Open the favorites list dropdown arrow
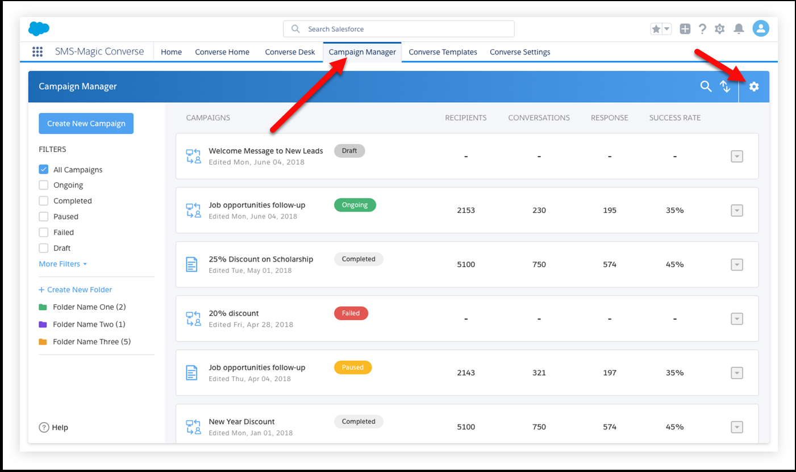Viewport: 796px width, 472px height. (667, 29)
